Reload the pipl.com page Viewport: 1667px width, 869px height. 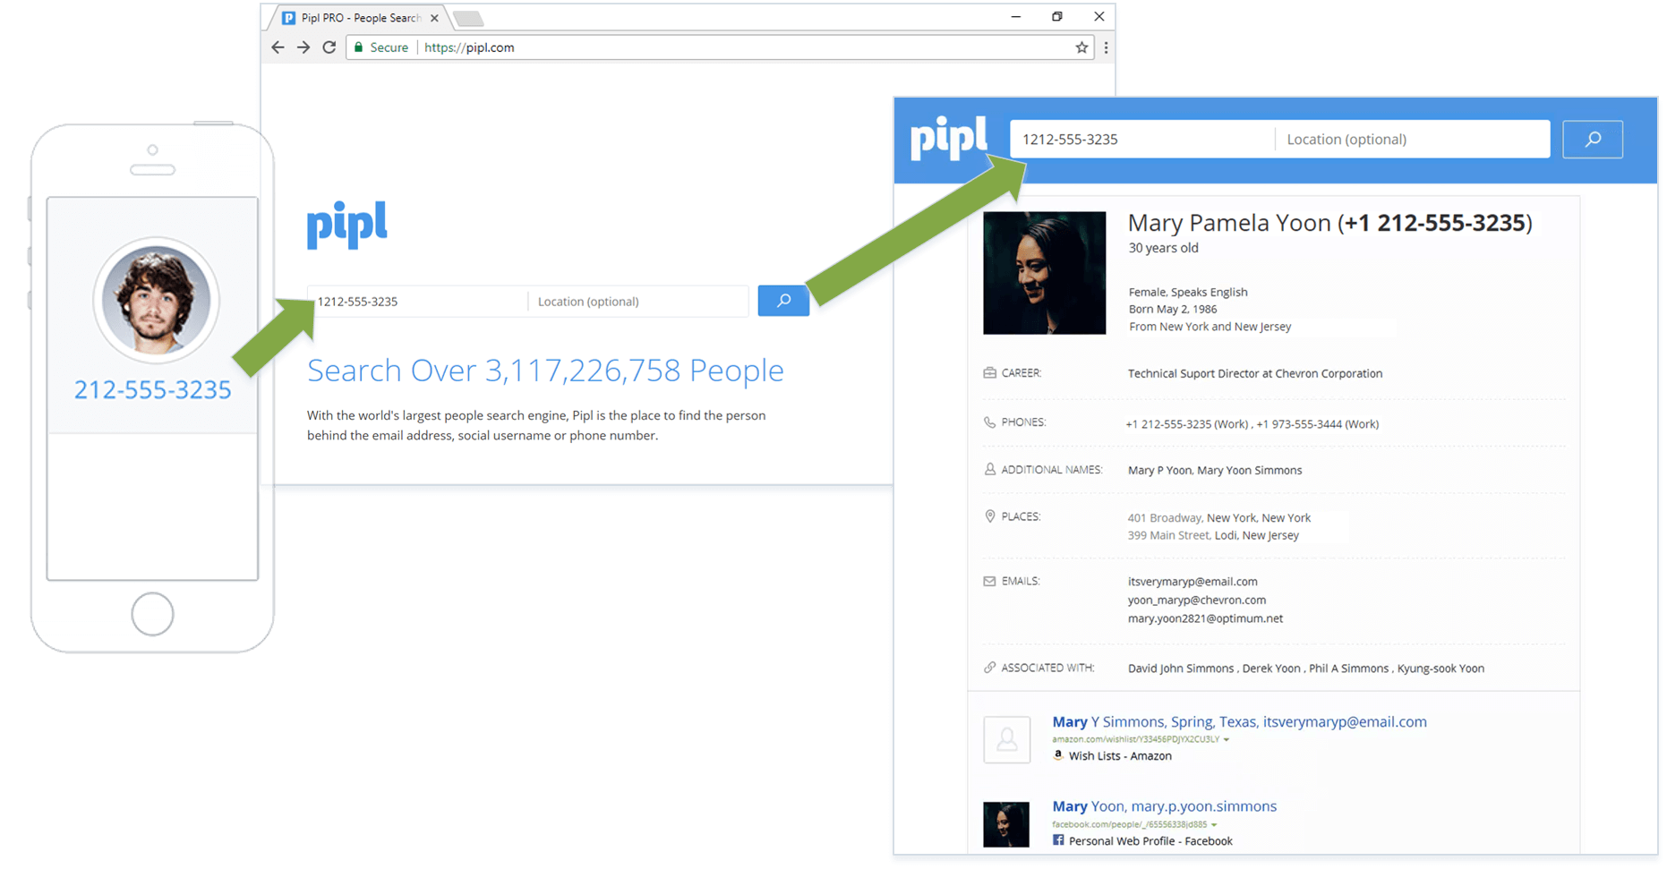point(329,47)
